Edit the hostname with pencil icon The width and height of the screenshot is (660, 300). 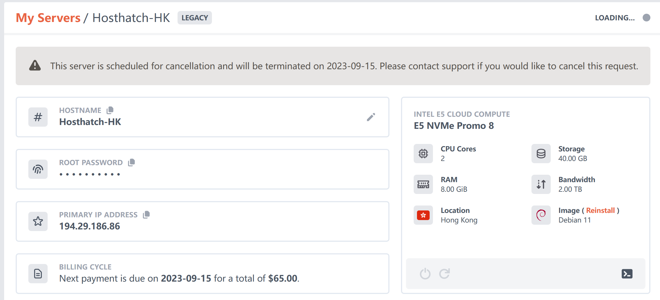point(371,117)
